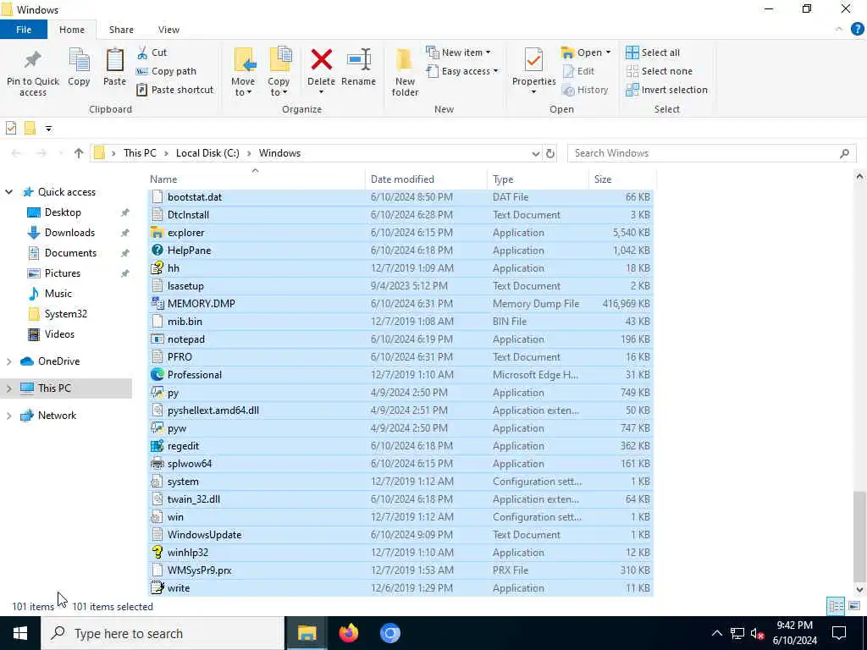Image resolution: width=867 pixels, height=650 pixels.
Task: Open the notification center icon
Action: click(x=839, y=633)
